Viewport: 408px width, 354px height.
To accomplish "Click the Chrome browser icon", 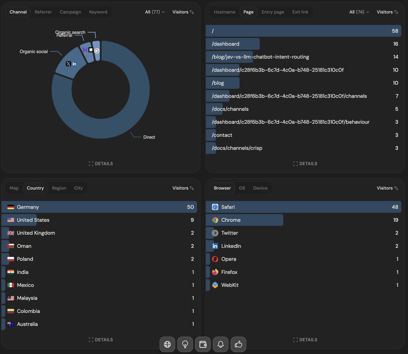I will pyautogui.click(x=215, y=220).
